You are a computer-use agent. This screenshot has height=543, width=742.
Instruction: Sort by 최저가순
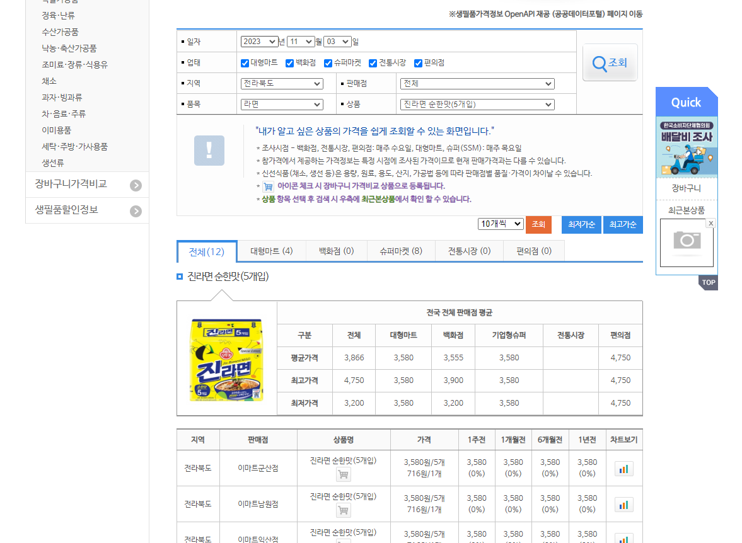582,224
